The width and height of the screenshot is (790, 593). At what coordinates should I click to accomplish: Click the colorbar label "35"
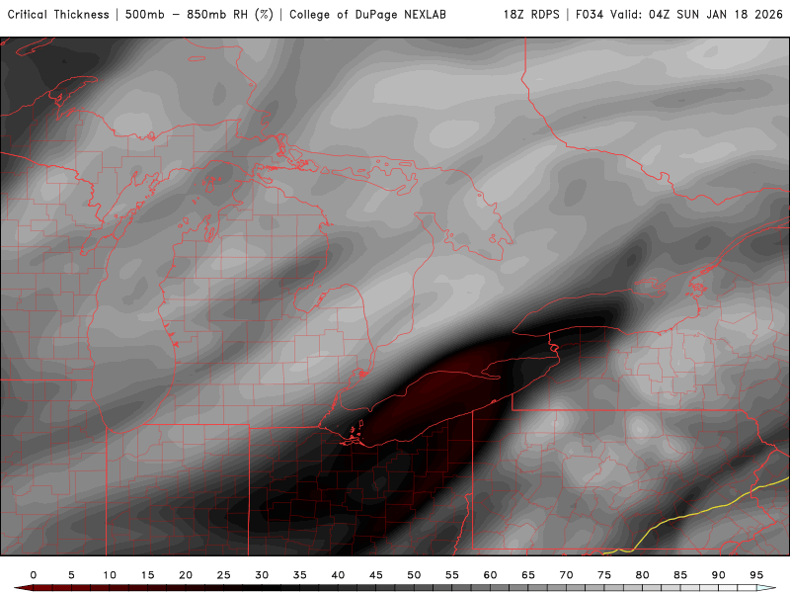coord(300,575)
